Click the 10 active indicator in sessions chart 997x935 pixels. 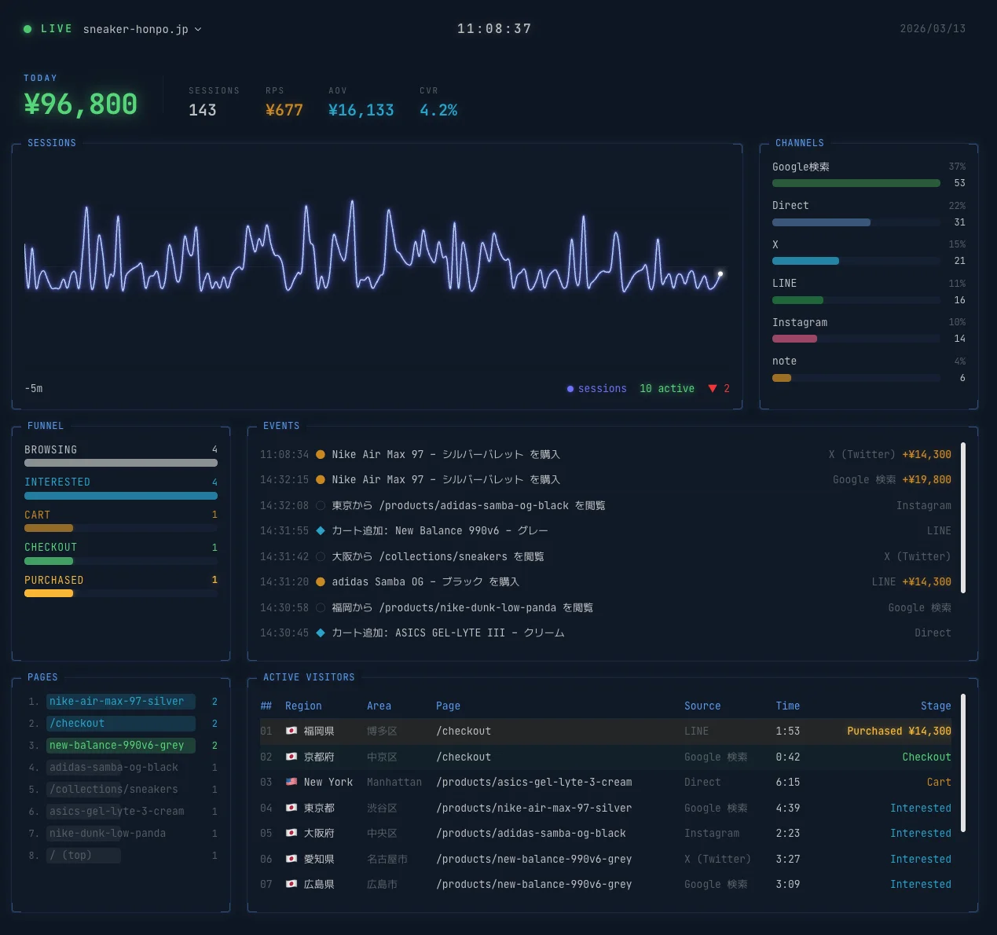pos(666,388)
